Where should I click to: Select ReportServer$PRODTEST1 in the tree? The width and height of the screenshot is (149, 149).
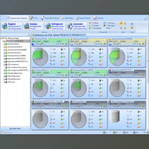pyautogui.click(x=17, y=58)
